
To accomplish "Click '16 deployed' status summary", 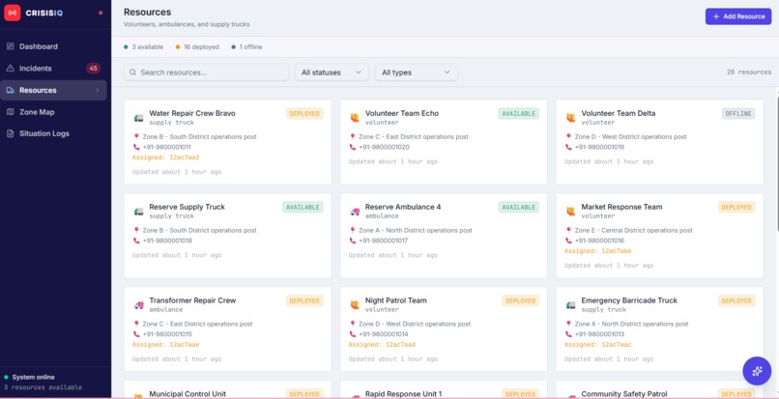I will [197, 47].
